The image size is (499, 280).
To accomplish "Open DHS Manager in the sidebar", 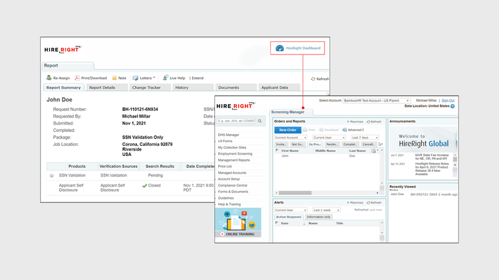I will tap(228, 135).
